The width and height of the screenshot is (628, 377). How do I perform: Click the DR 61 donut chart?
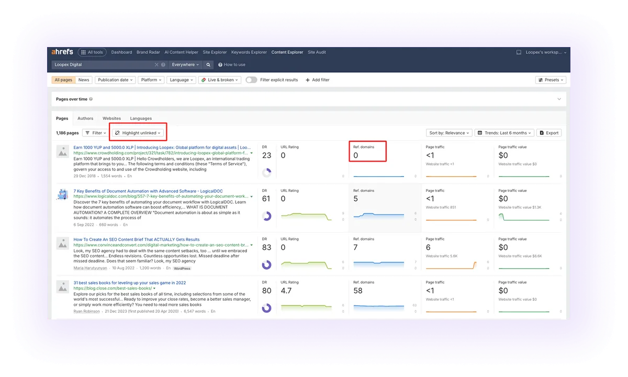[x=266, y=216]
